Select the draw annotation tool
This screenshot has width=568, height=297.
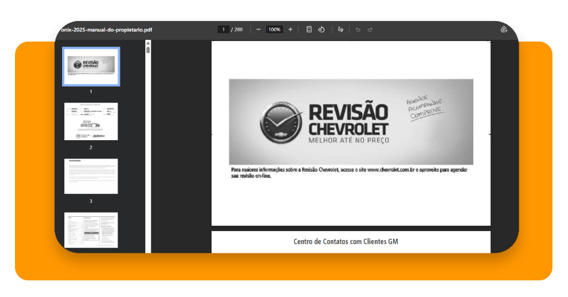[x=341, y=30]
